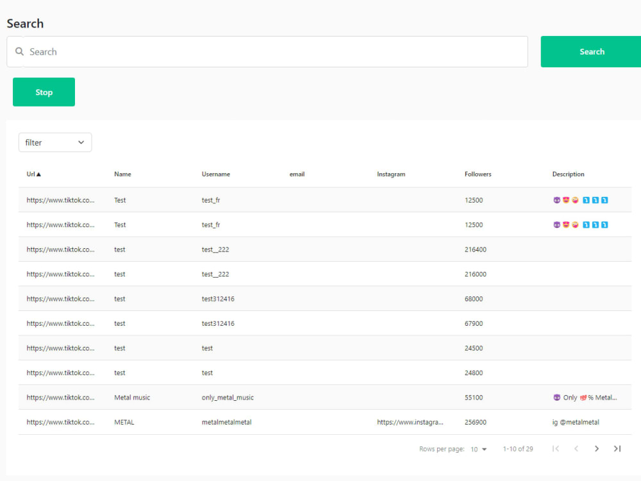641x481 pixels.
Task: Click the dropdown arrow next to rows per page
Action: click(485, 449)
